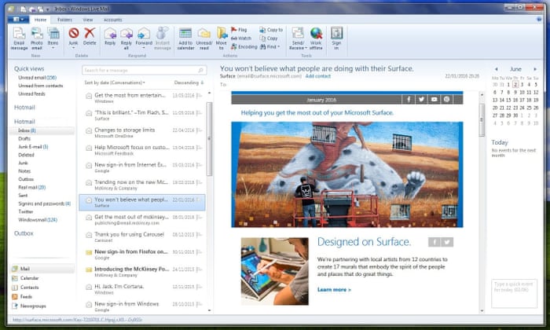The width and height of the screenshot is (550, 330).
Task: Open Facebook icon in email header
Action: click(409, 100)
